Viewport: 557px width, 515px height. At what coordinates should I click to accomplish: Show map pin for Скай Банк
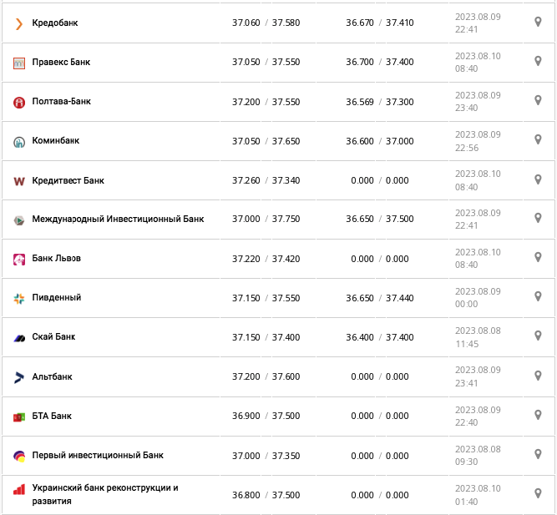click(538, 336)
